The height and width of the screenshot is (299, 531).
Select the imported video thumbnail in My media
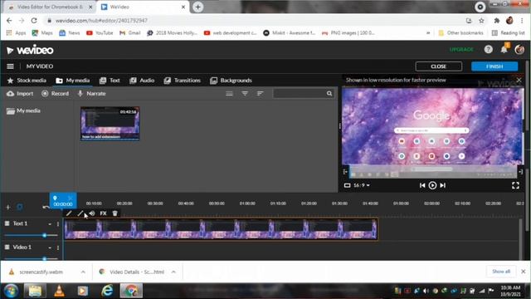pyautogui.click(x=110, y=124)
